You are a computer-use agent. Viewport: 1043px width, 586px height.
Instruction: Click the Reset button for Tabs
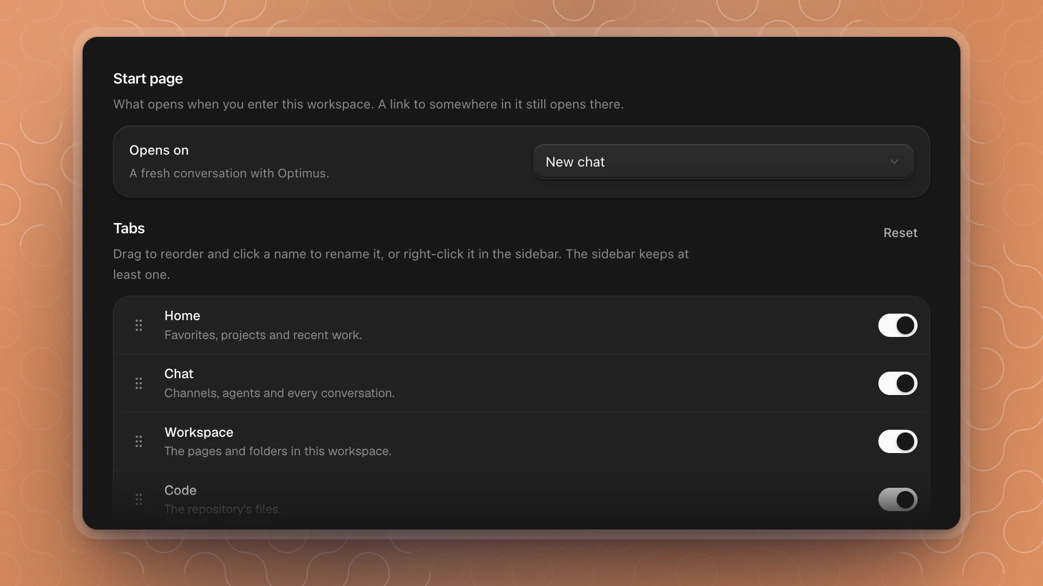(900, 233)
